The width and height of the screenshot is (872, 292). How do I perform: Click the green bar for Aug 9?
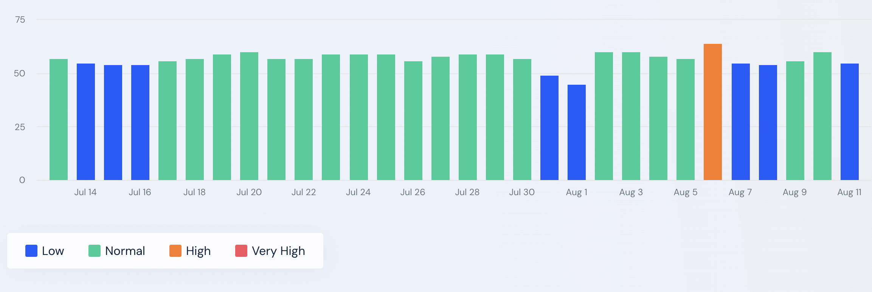[x=795, y=121]
